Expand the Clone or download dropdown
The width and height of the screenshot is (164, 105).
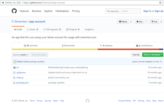coord(153,55)
